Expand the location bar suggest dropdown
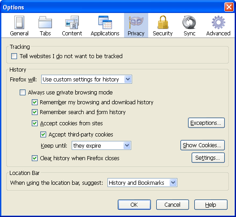The height and width of the screenshot is (217, 236). [142, 183]
